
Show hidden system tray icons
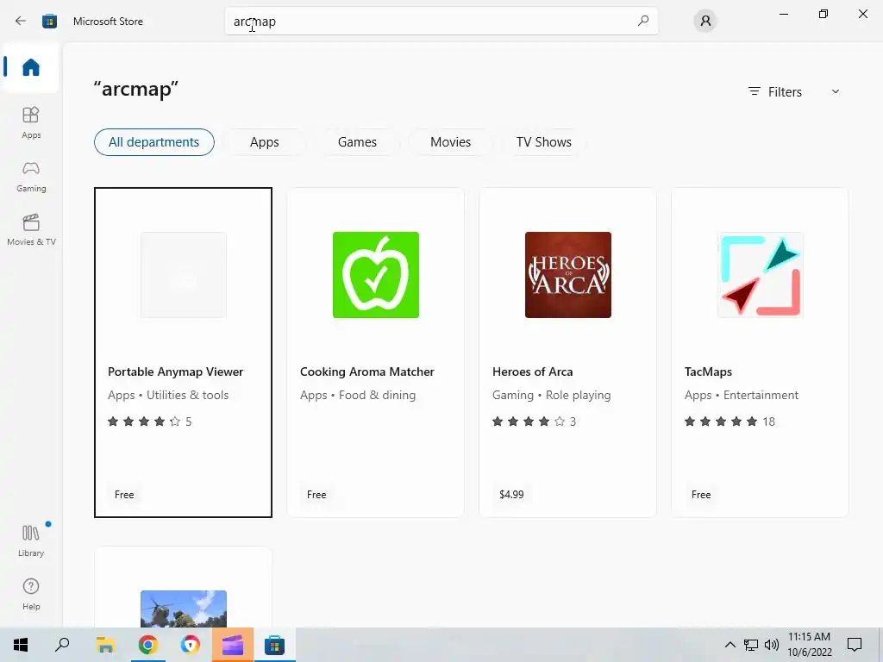click(730, 645)
